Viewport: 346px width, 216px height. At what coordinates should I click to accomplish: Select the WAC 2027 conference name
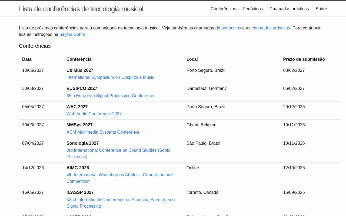click(77, 107)
